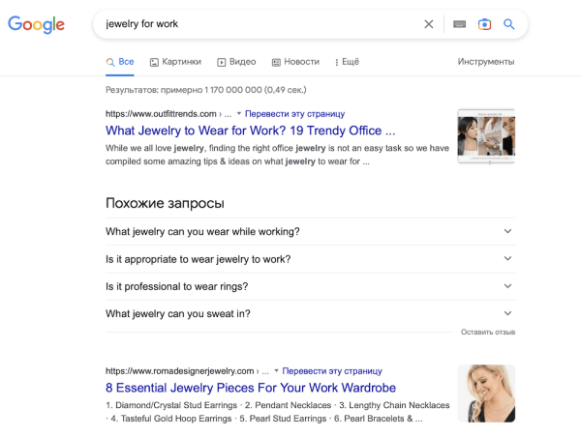The width and height of the screenshot is (581, 437).
Task: Open three-dot menu next to romadesignerjewelry URL
Action: (265, 370)
